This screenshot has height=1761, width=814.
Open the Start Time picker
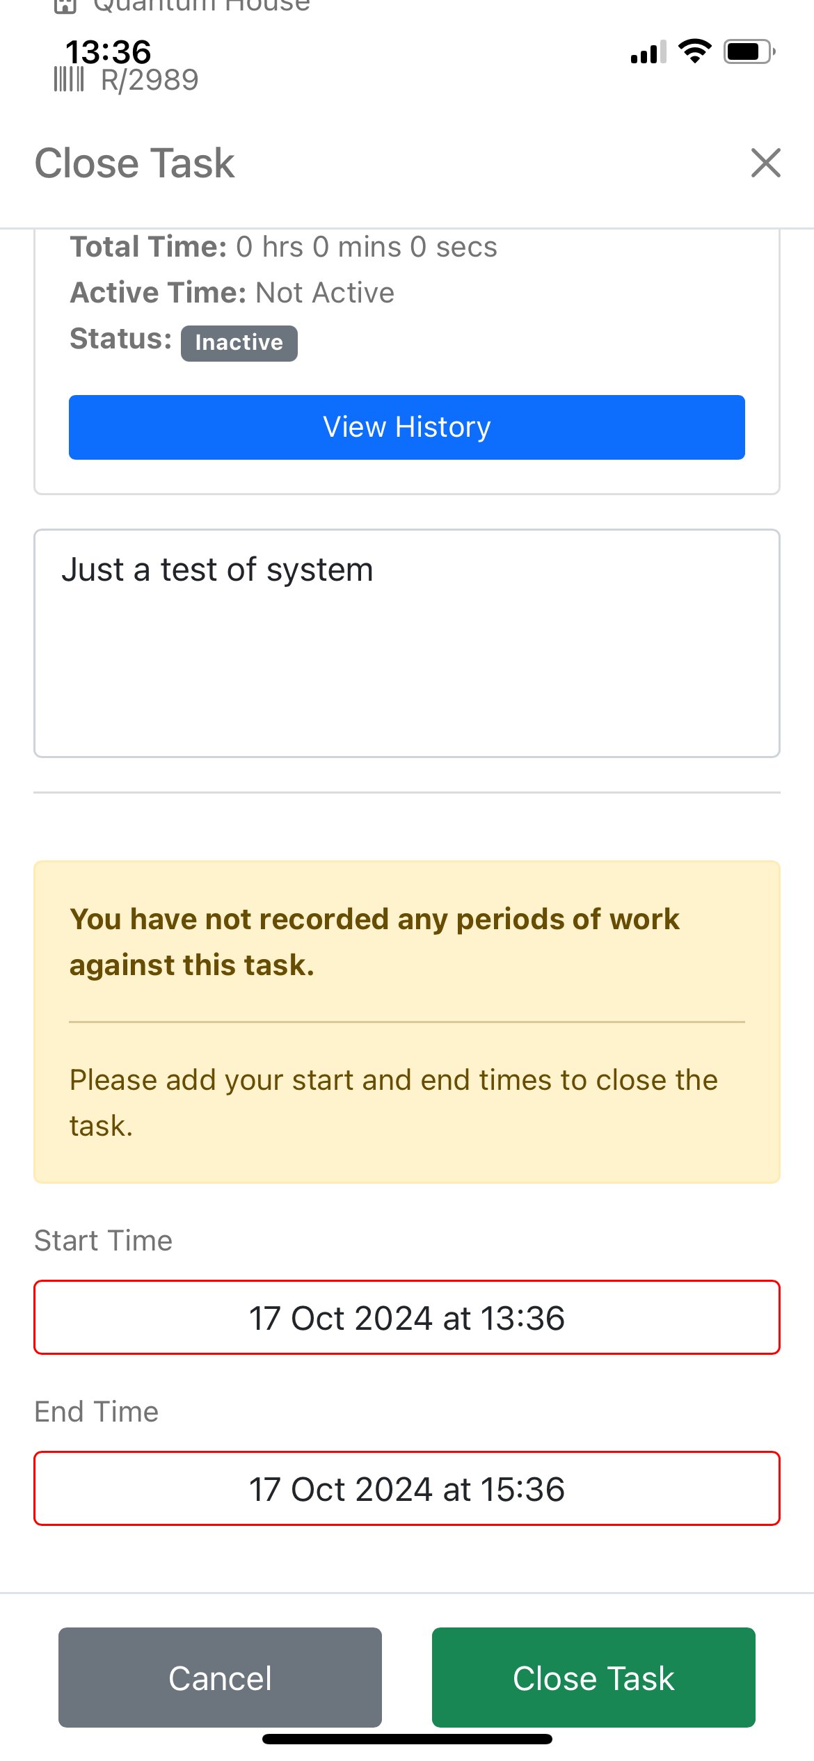pyautogui.click(x=406, y=1317)
